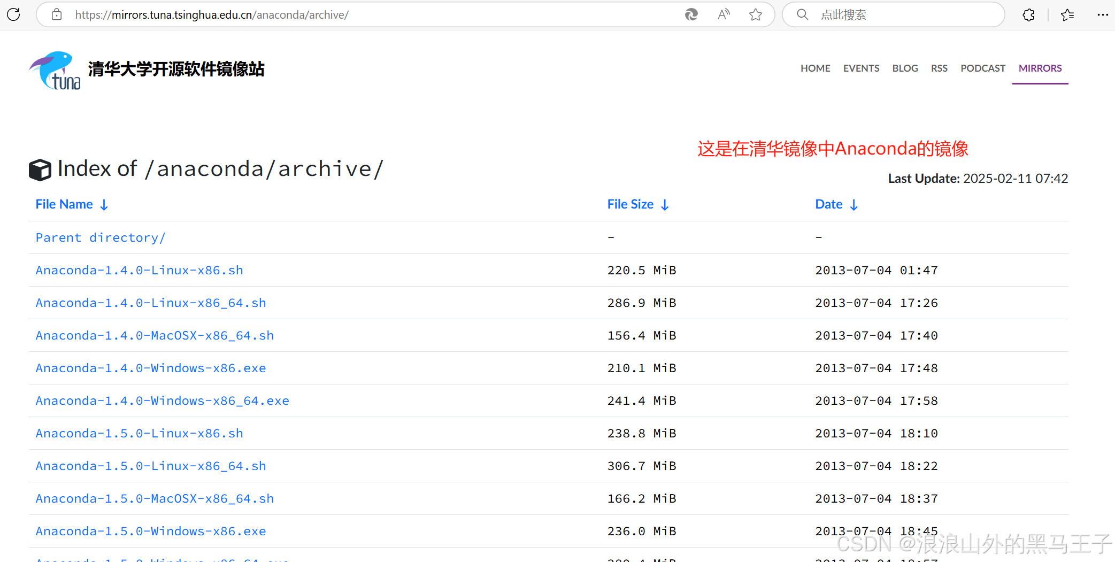Image resolution: width=1115 pixels, height=562 pixels.
Task: Select the 220.5 MiB size cell
Action: (642, 270)
